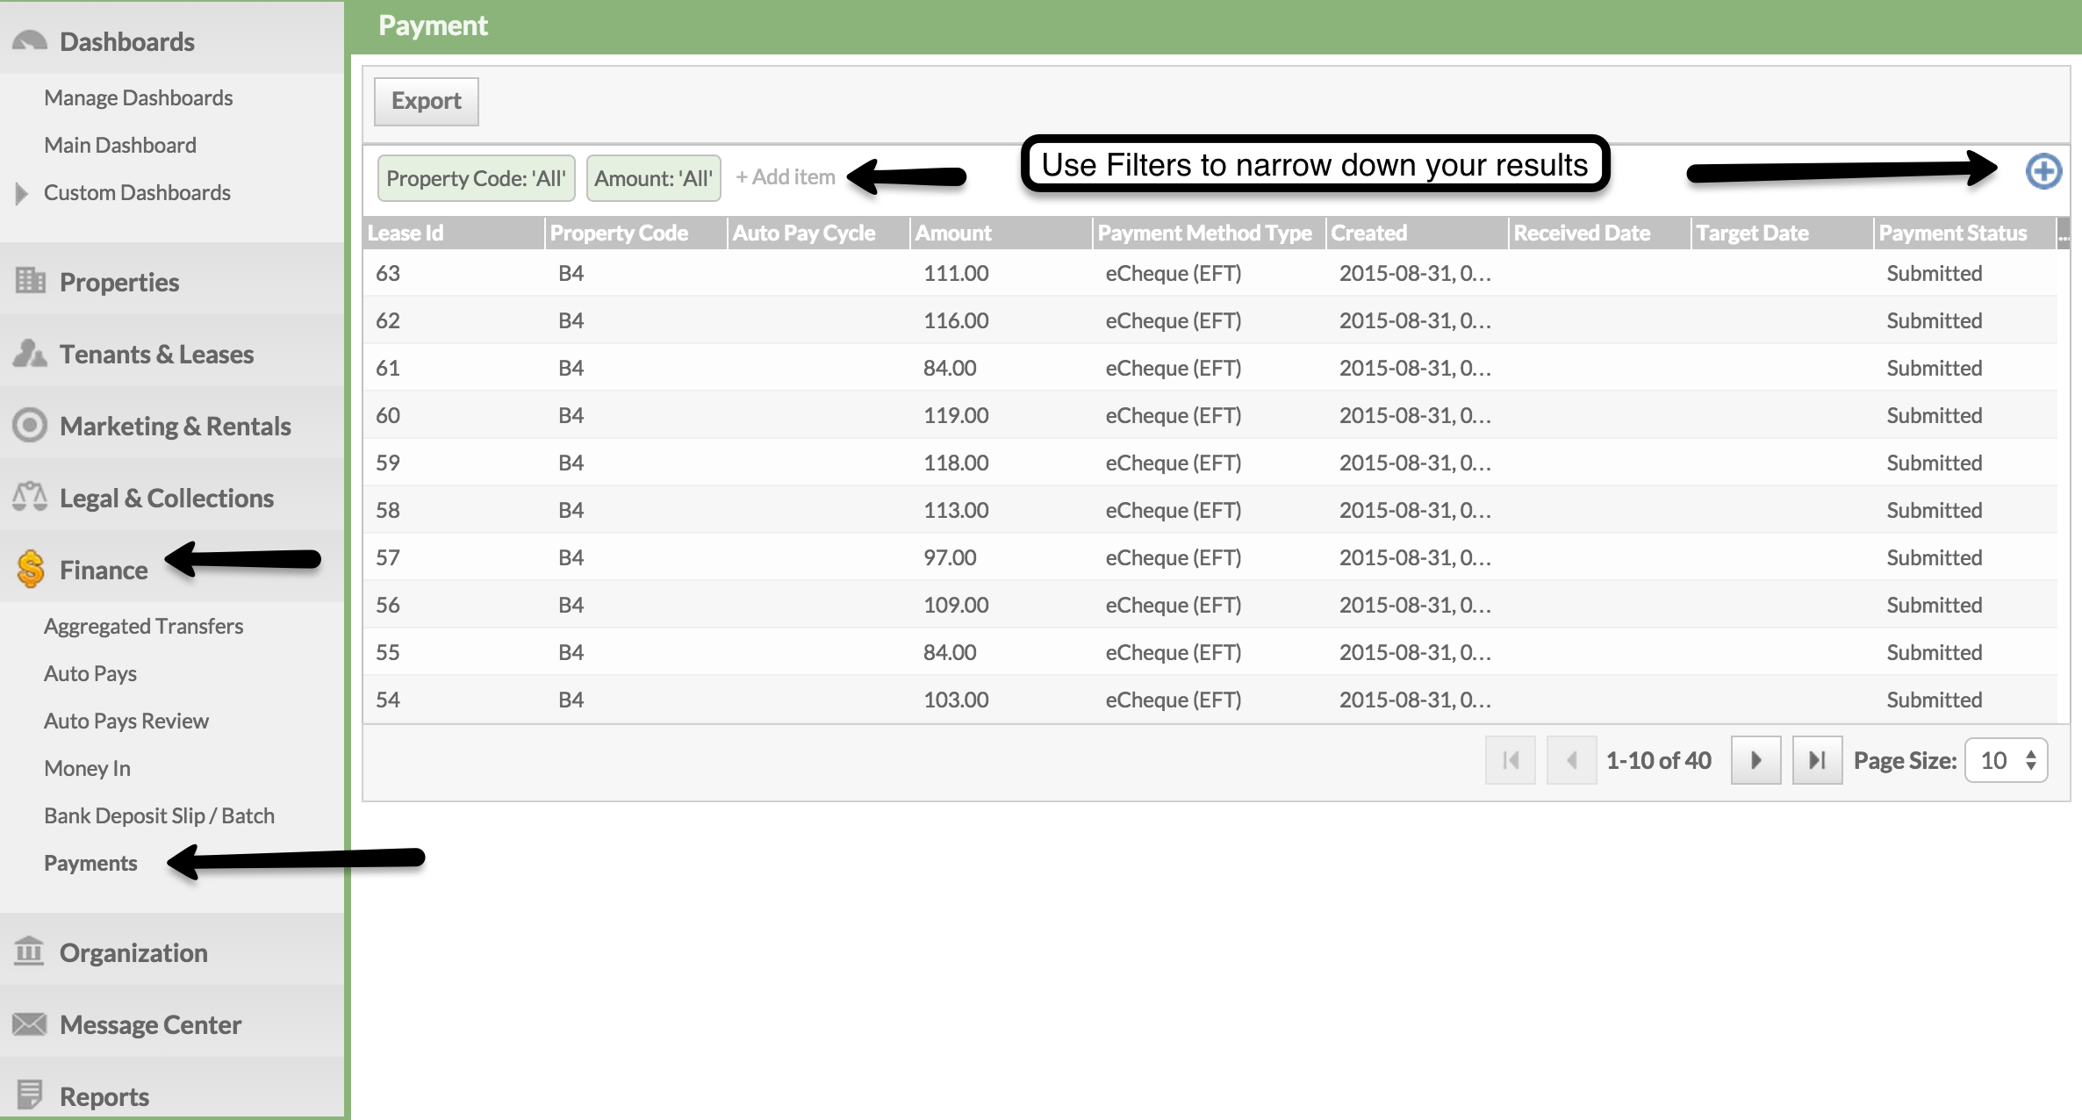
Task: Expand Custom Dashboards tree arrow
Action: click(22, 192)
